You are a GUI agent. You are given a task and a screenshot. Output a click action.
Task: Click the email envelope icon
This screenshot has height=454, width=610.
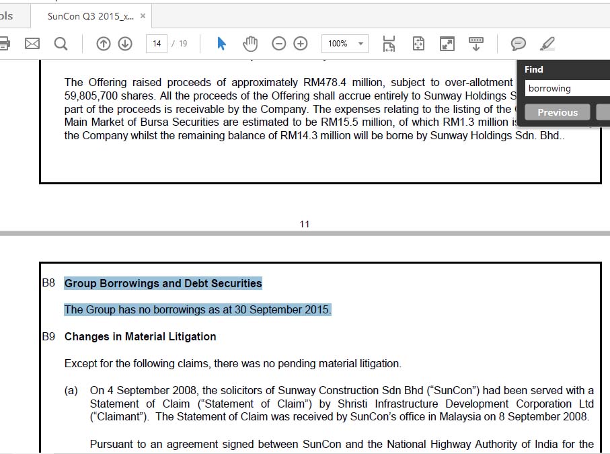click(32, 43)
